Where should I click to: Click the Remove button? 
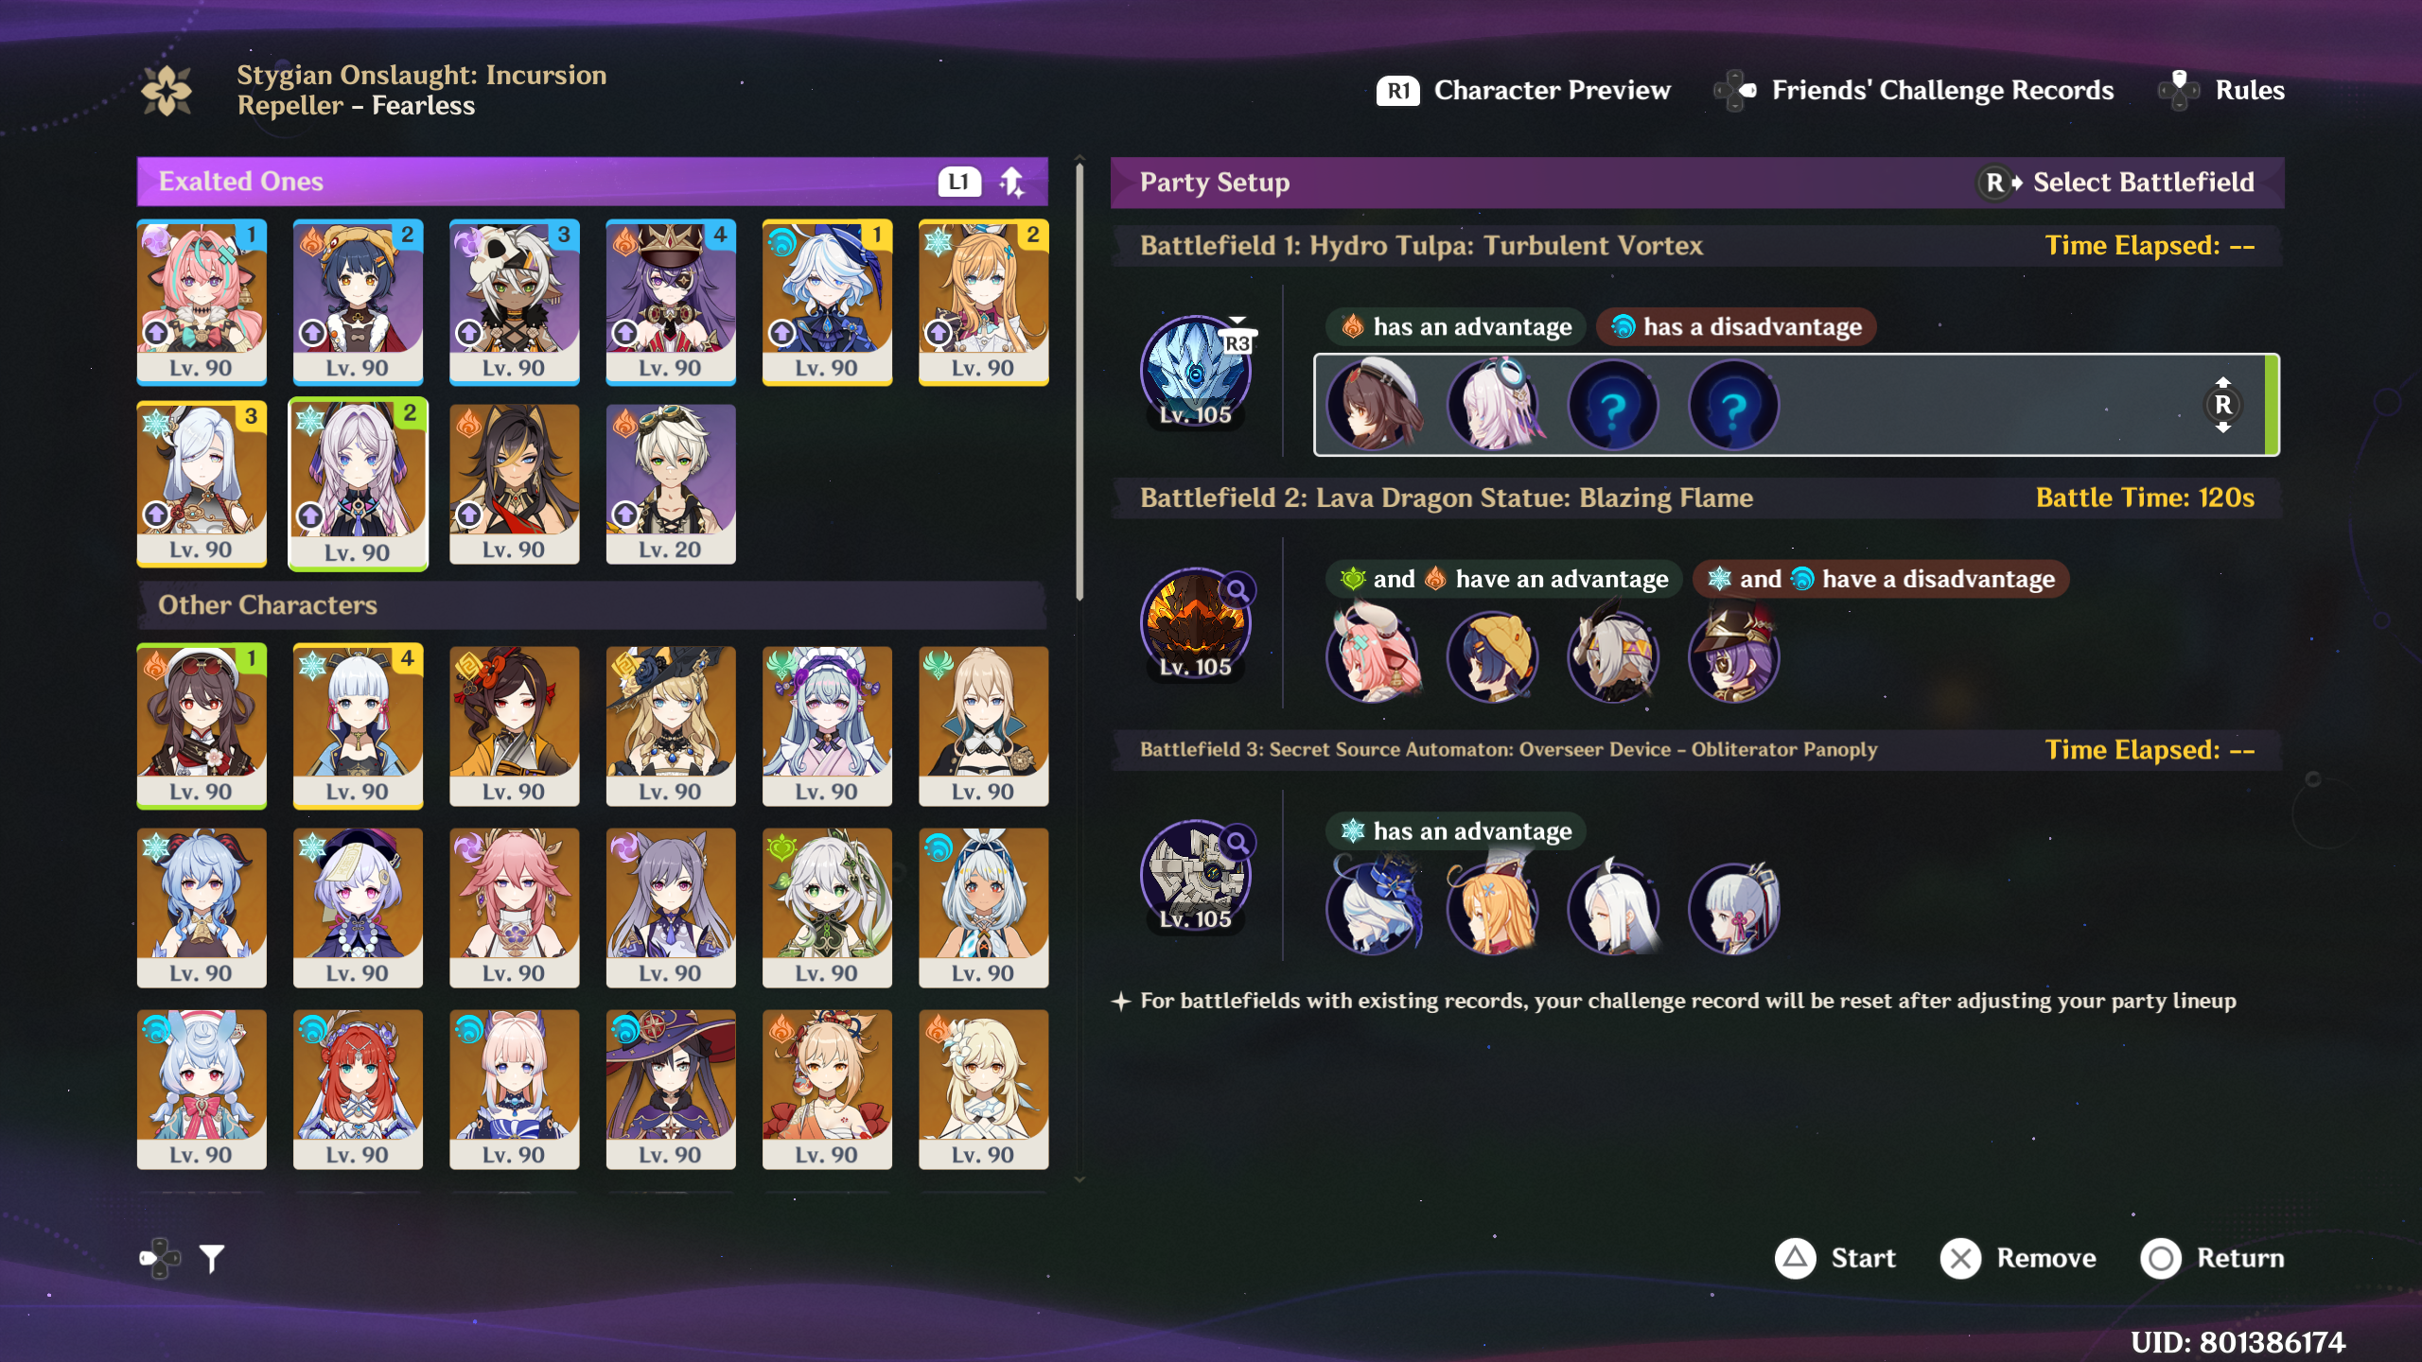(x=2018, y=1258)
